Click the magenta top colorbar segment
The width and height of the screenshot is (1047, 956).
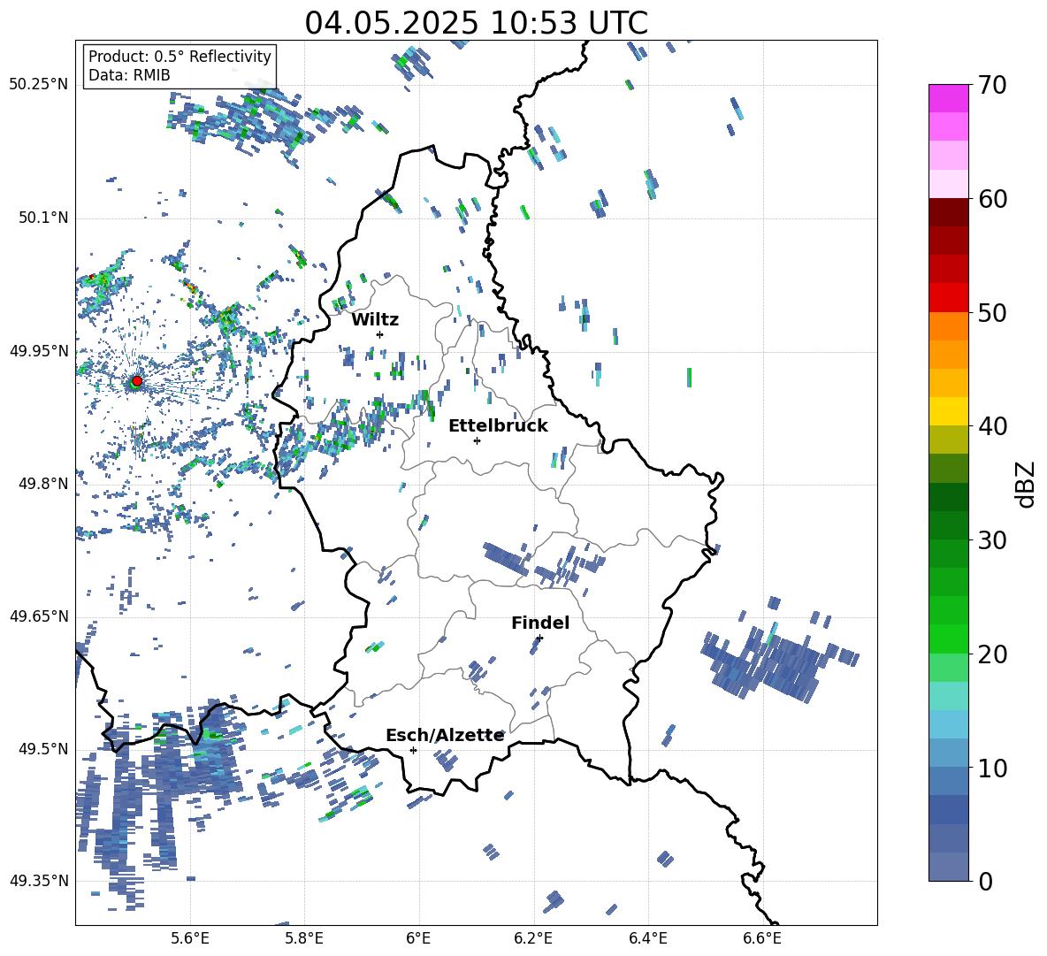coord(948,98)
